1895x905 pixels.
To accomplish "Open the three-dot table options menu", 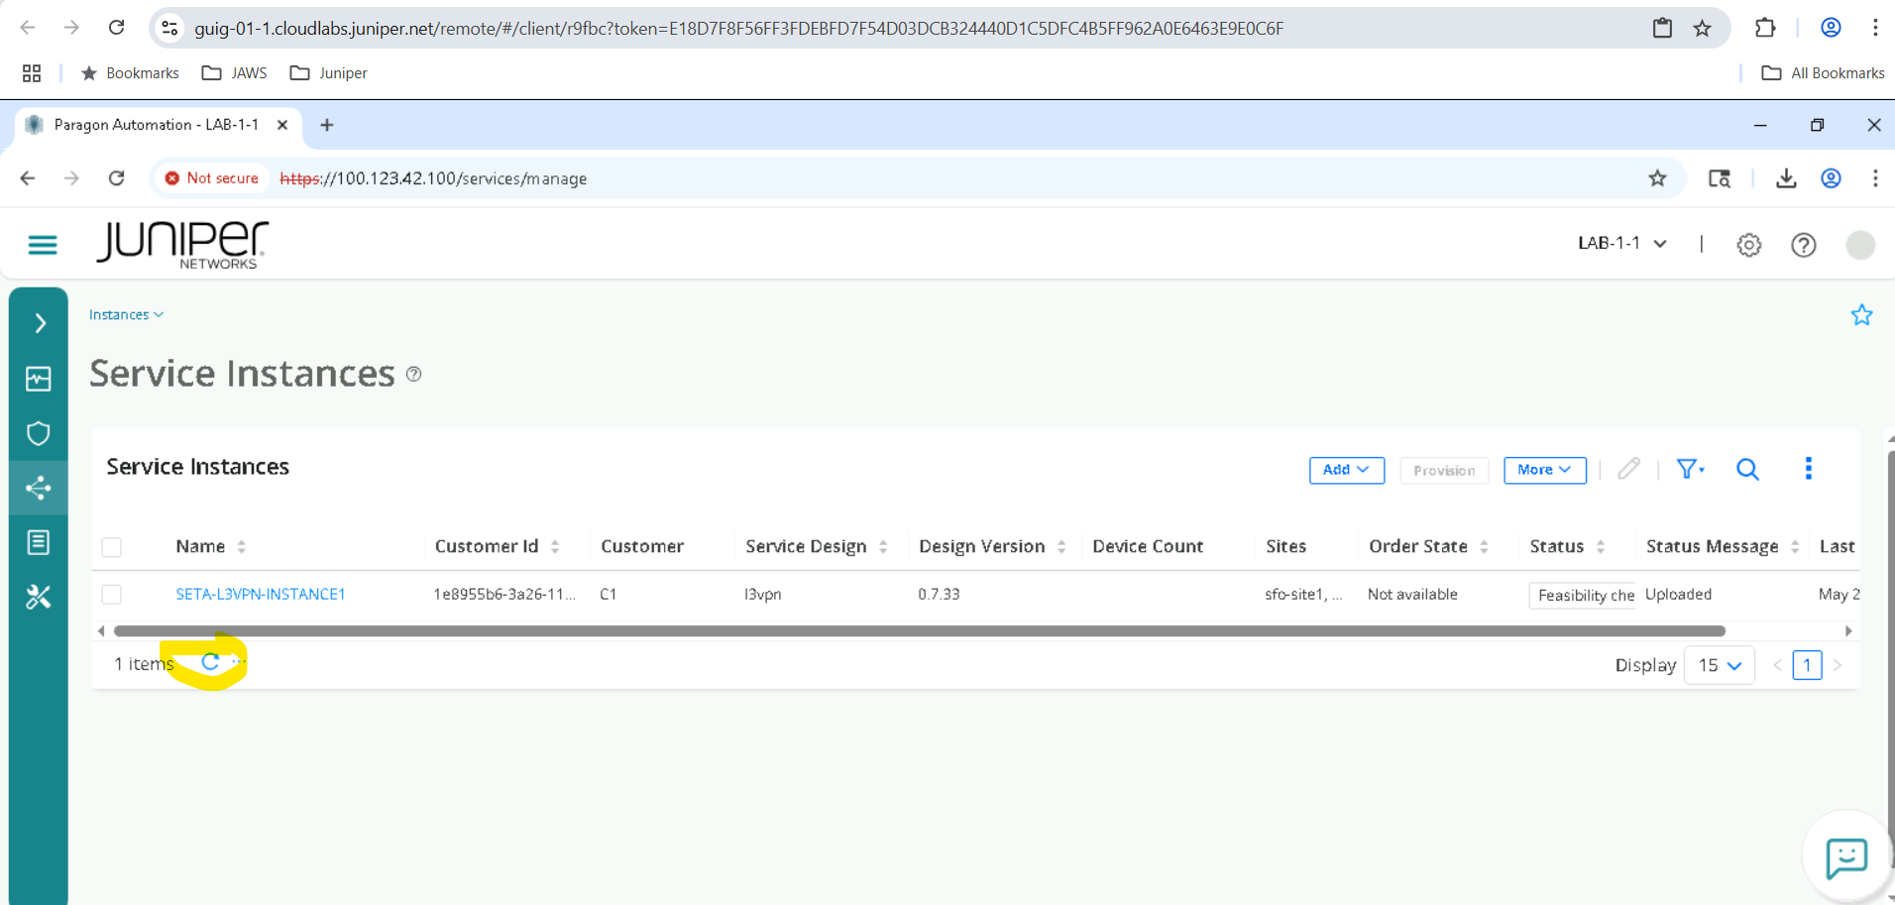I will [1809, 468].
